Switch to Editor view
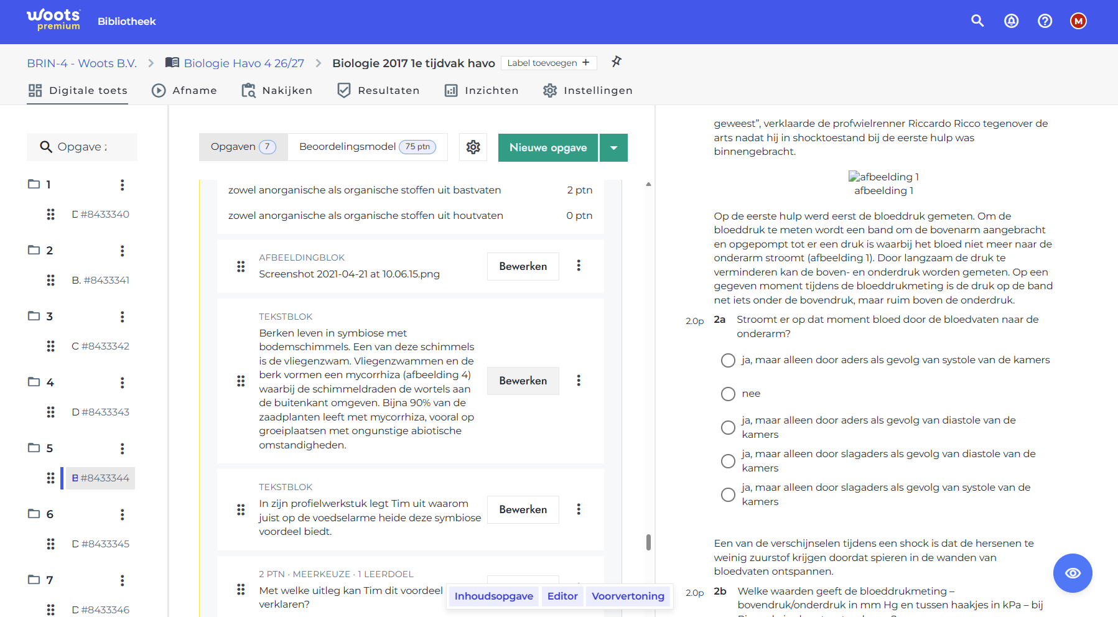This screenshot has height=617, width=1118. pos(562,596)
